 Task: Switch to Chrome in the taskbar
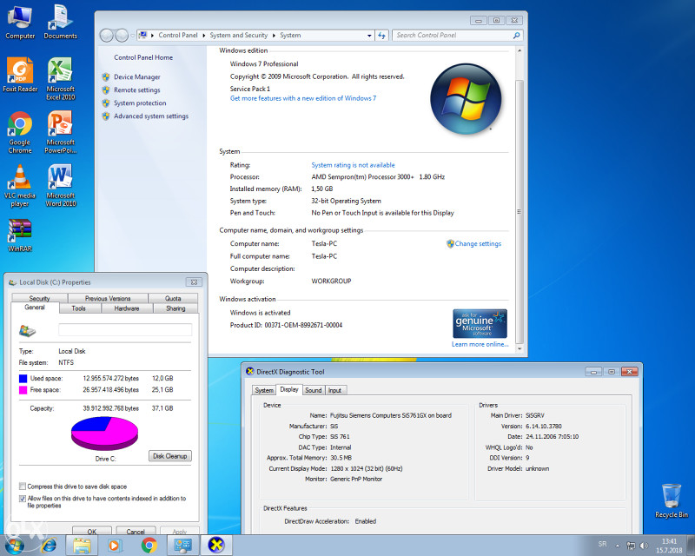[x=149, y=546]
